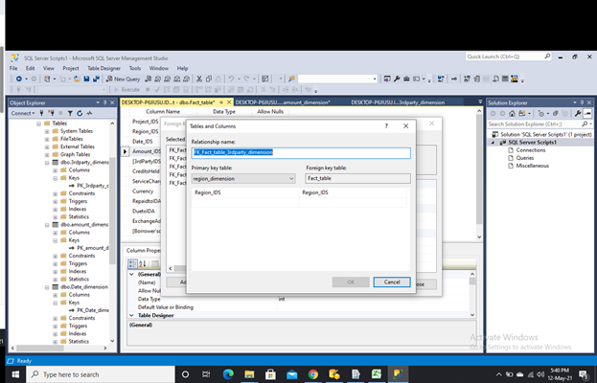597x383 pixels.
Task: Click the Alphabetical sort icon in Column Properties
Action: (143, 263)
